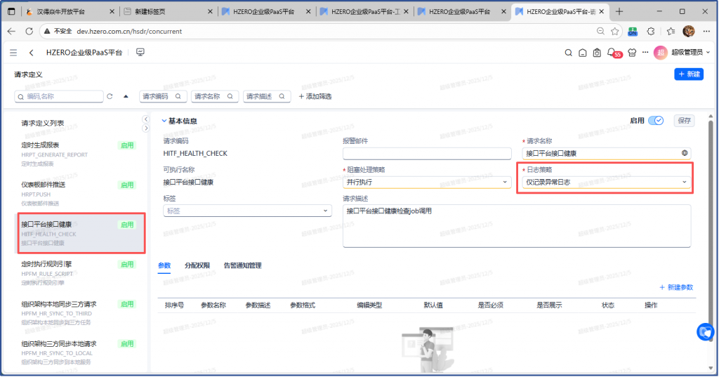
Task: Collapse the 基本信息 section
Action: (x=165, y=121)
